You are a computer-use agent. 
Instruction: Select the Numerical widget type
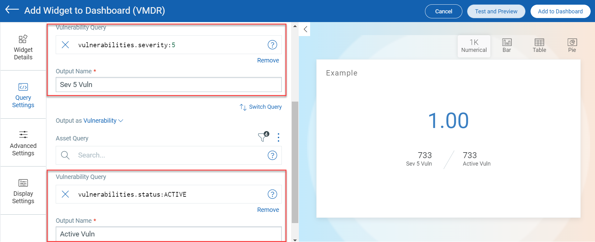(474, 46)
